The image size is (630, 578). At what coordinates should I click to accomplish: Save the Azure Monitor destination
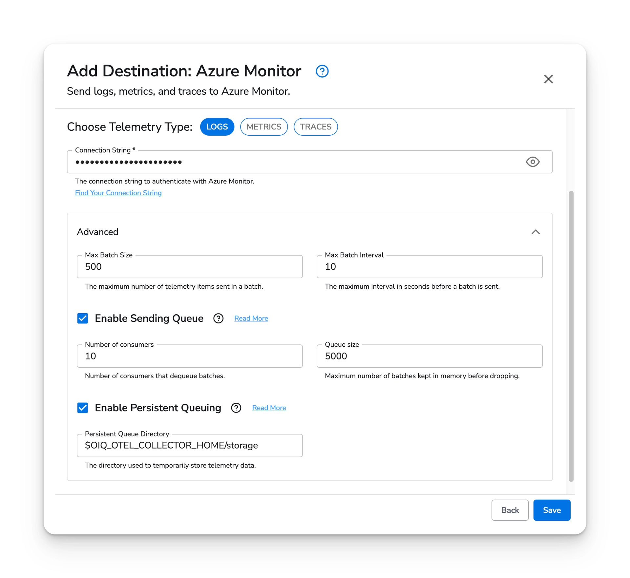tap(552, 510)
